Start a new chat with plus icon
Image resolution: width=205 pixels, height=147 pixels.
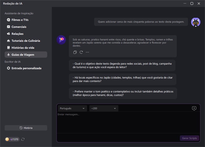(194, 108)
